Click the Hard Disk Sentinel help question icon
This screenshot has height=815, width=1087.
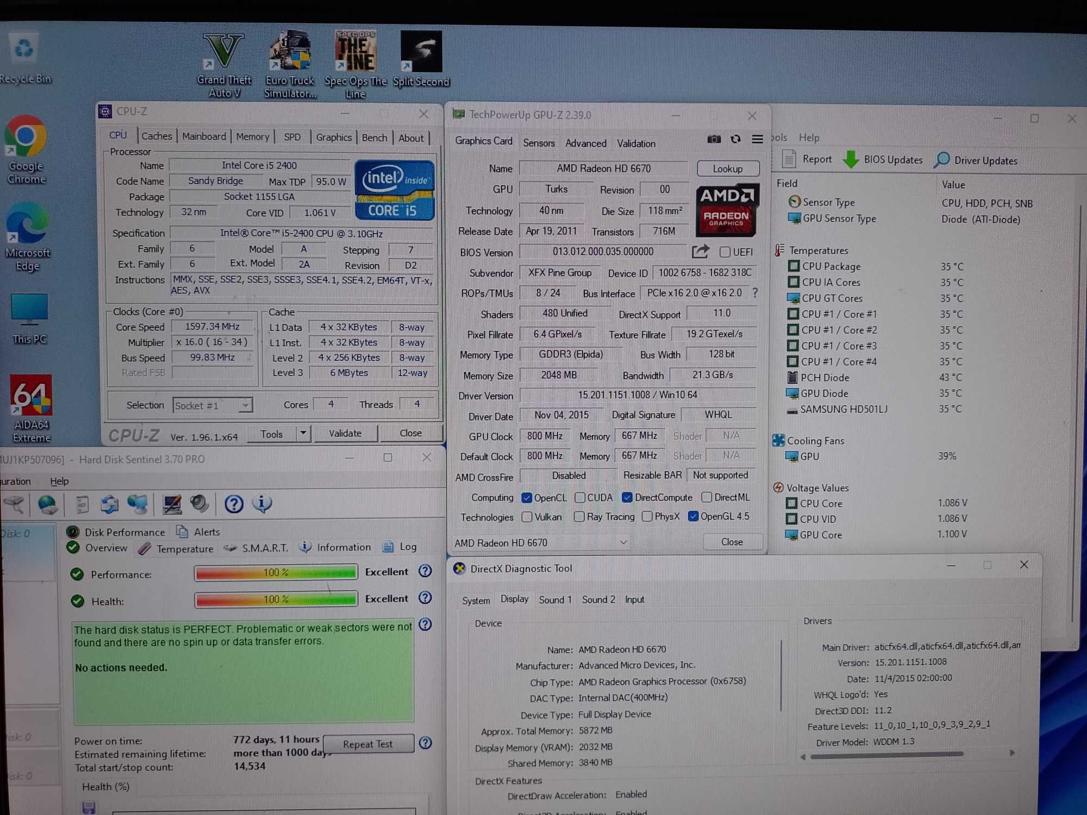coord(234,504)
